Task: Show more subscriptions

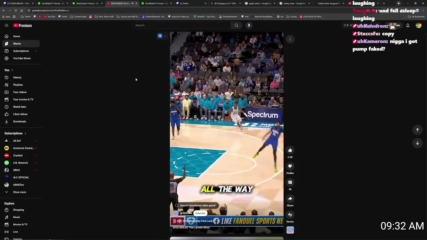Action: [x=21, y=192]
